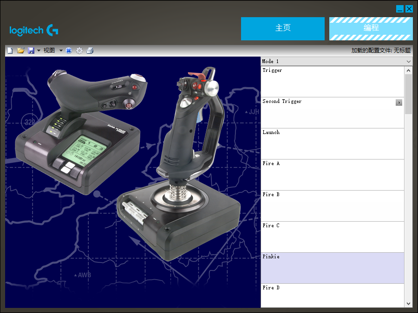Expand the save options dropdown arrow
418x313 pixels.
tap(39, 51)
